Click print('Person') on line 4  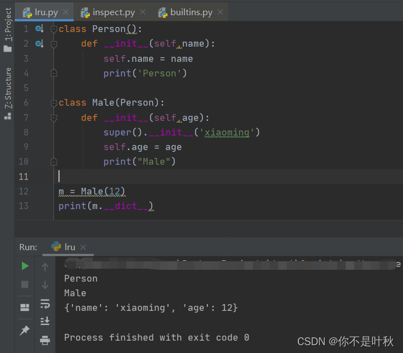[x=145, y=74]
